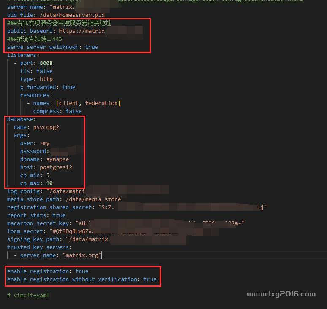Click the 'resources:' key

click(x=36, y=95)
